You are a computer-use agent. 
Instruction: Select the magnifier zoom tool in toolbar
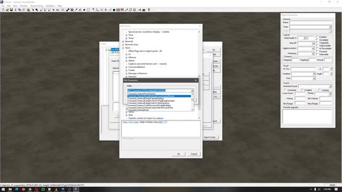click(x=37, y=10)
